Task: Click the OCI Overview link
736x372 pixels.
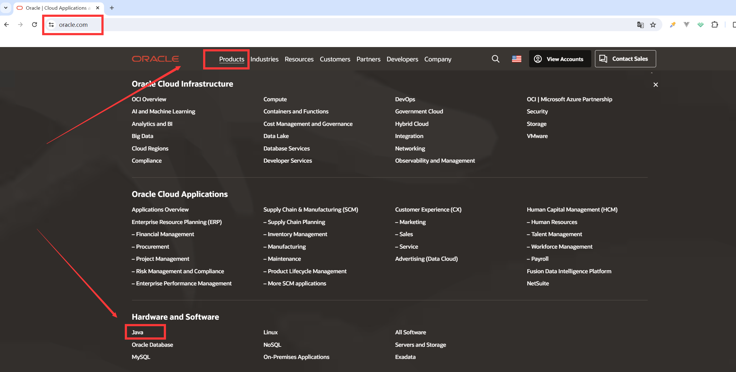Action: 149,99
